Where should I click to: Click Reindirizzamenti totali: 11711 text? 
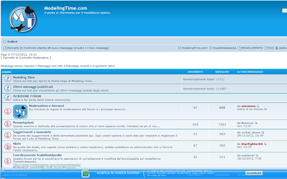click(204, 79)
